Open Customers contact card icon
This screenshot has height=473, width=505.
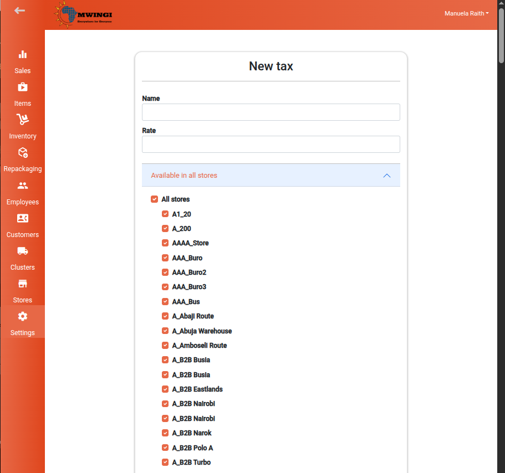click(23, 218)
